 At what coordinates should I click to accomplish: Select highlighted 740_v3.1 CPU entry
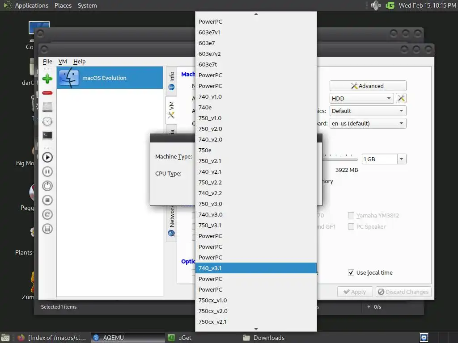(x=256, y=268)
